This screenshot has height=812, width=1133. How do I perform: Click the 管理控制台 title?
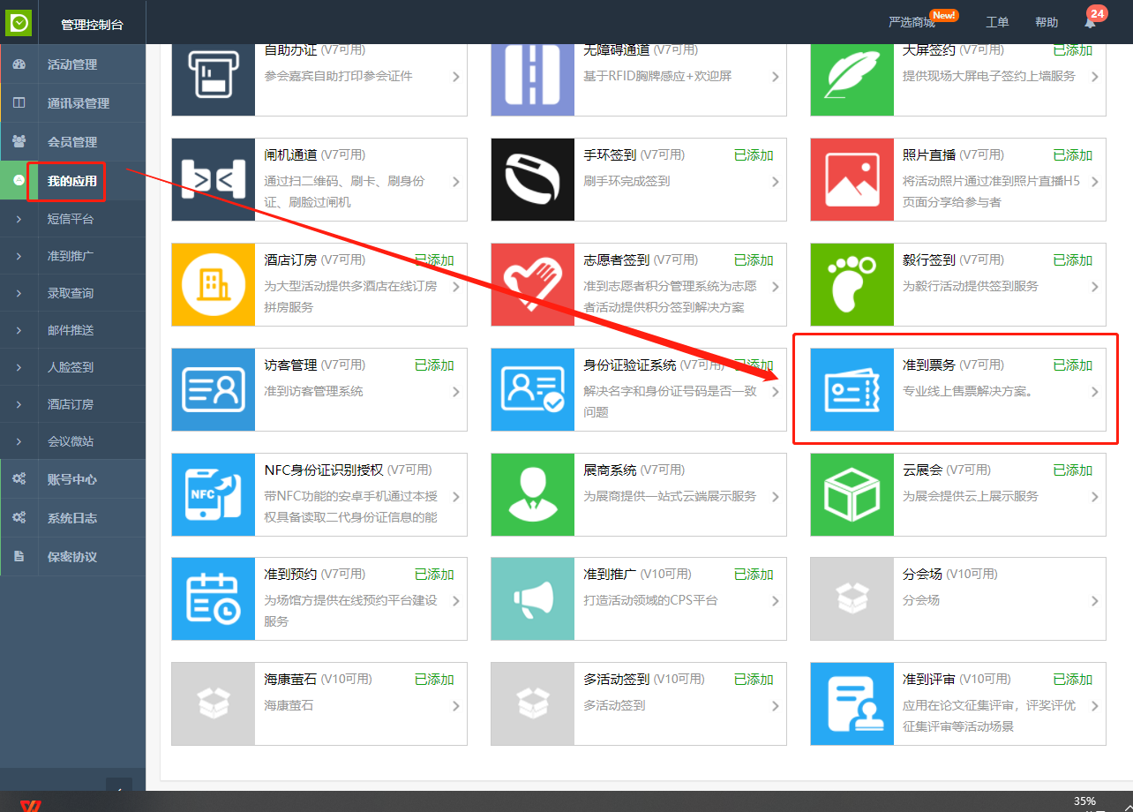coord(92,25)
